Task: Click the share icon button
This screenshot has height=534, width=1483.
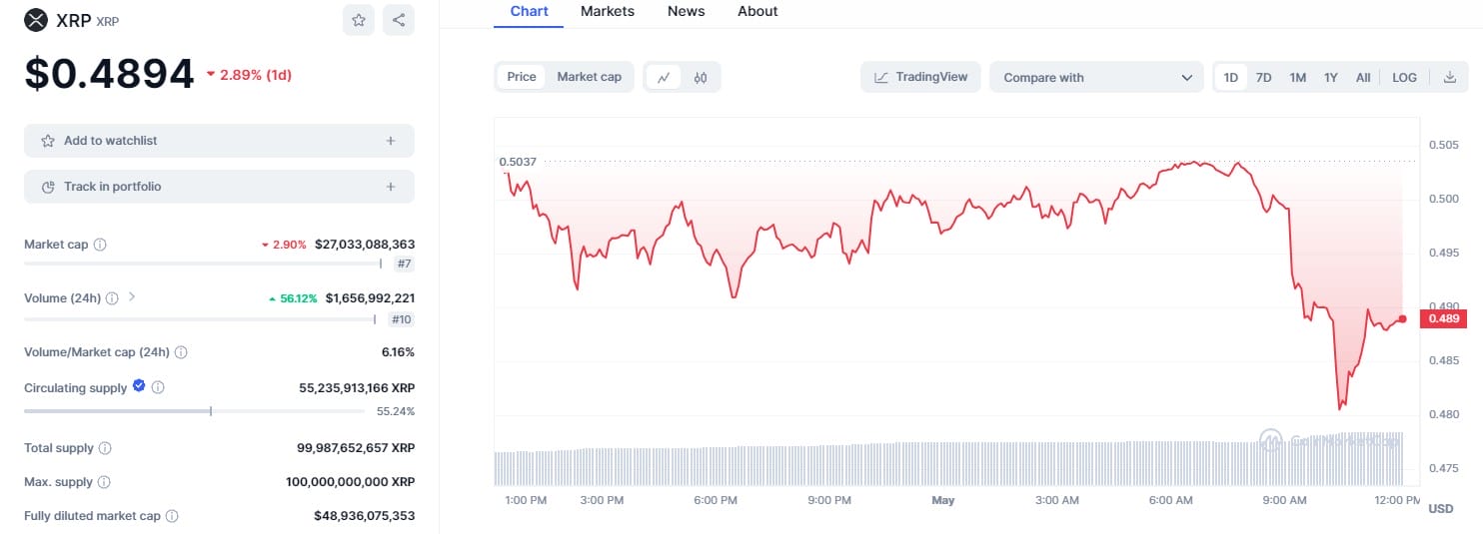Action: tap(399, 20)
